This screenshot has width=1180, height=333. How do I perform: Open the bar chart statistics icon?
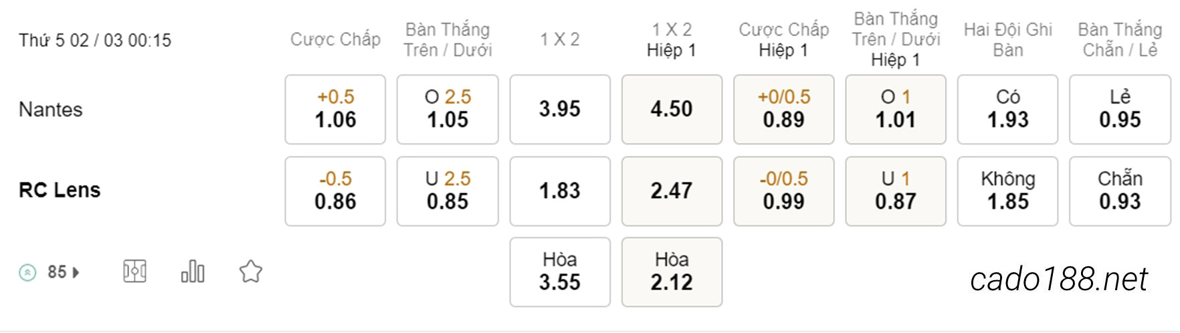click(193, 271)
